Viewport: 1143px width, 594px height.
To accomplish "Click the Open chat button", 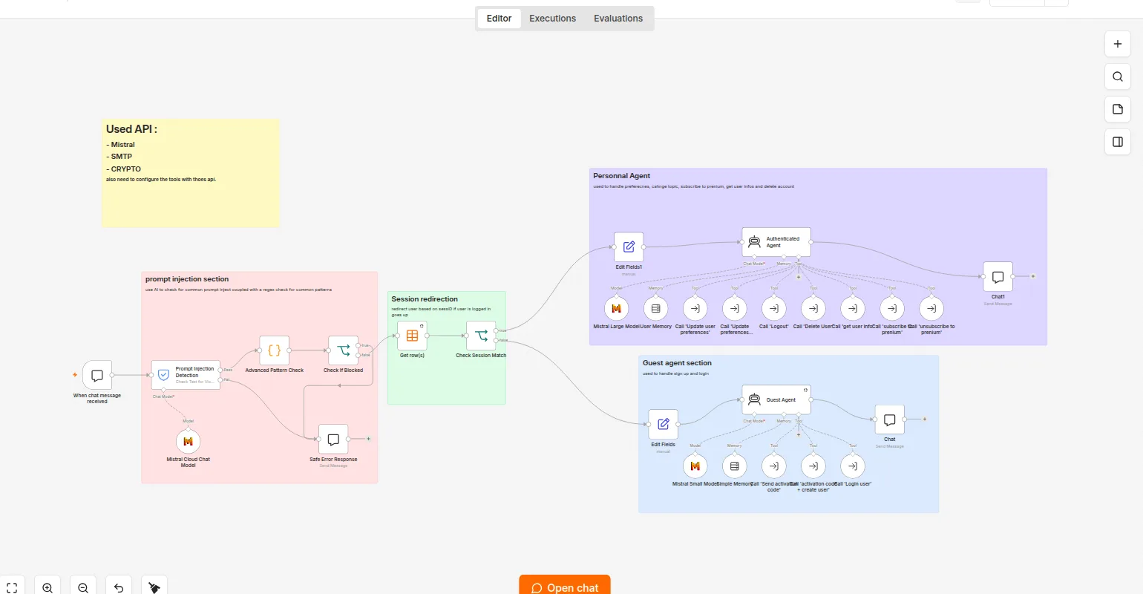I will (565, 587).
